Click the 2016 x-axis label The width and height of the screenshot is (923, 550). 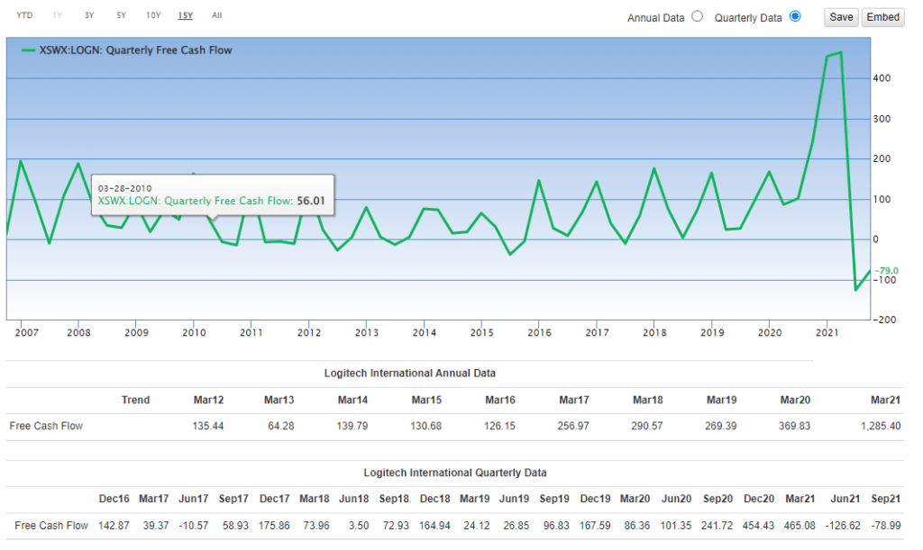(539, 332)
